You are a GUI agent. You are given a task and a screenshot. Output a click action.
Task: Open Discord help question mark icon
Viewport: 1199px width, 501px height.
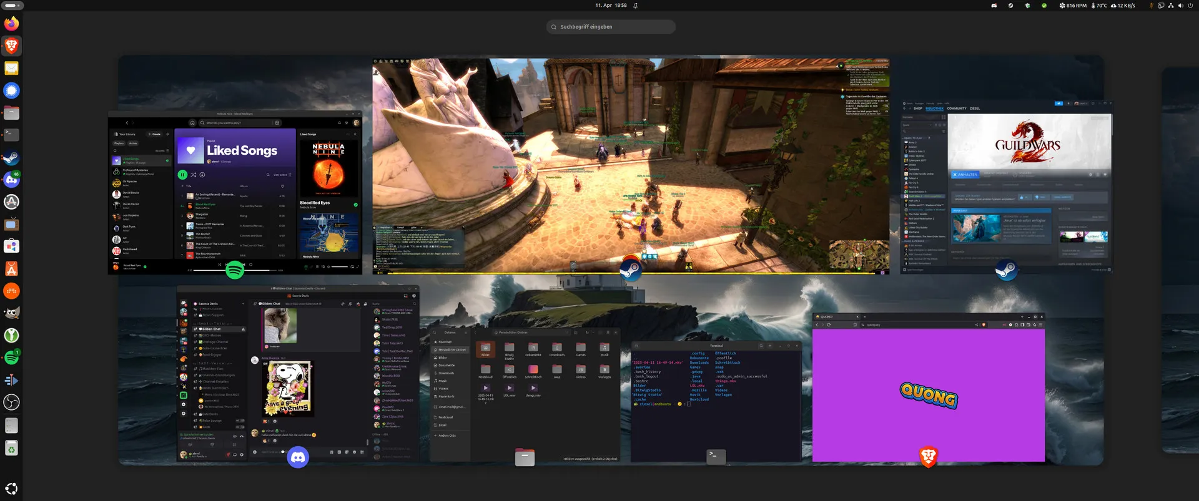pyautogui.click(x=414, y=296)
